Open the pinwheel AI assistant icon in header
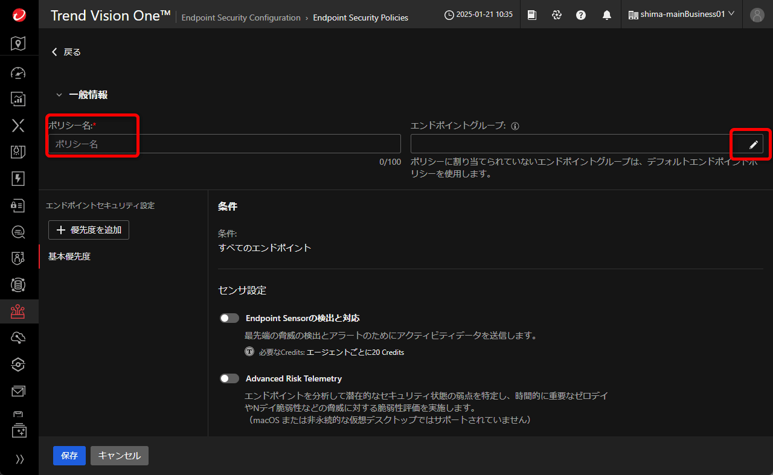This screenshot has width=773, height=475. coord(557,15)
